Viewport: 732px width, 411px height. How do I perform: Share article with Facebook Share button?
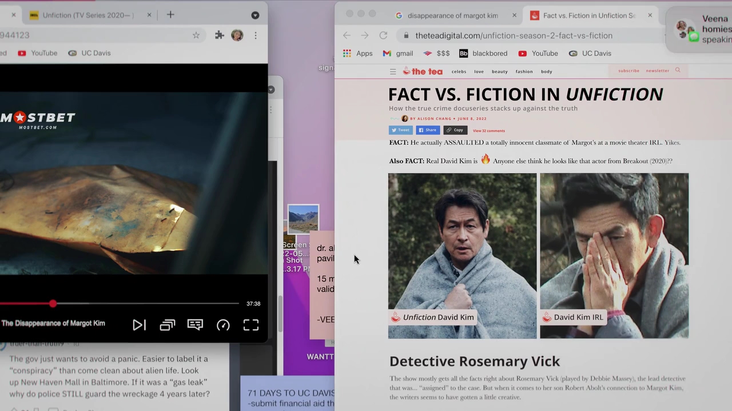point(428,130)
